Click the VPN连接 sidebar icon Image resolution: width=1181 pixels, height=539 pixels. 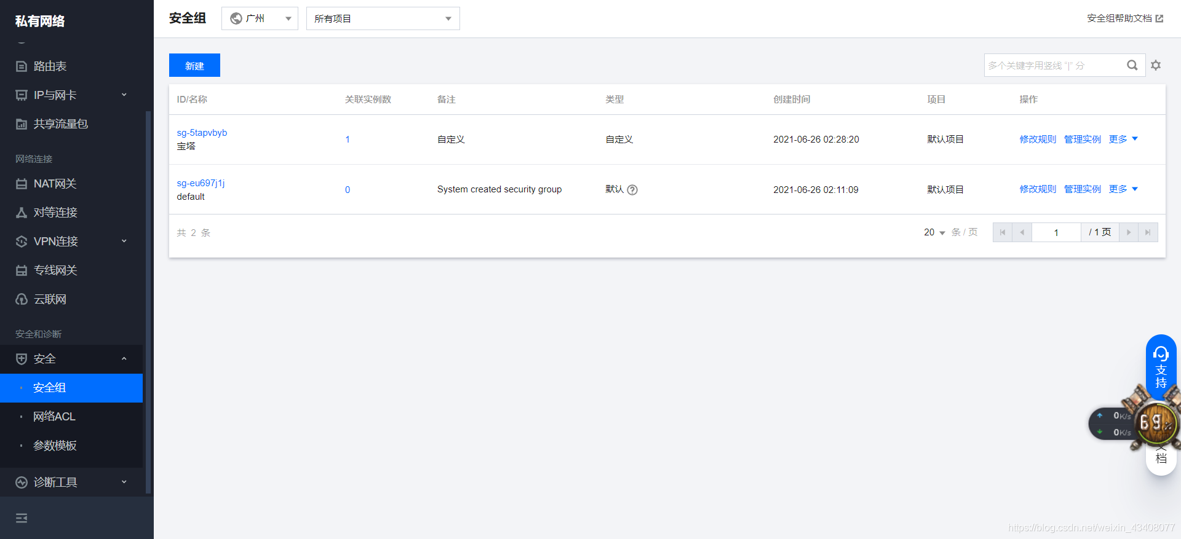pos(22,242)
